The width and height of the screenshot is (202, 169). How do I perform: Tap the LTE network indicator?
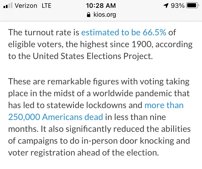[46, 5]
